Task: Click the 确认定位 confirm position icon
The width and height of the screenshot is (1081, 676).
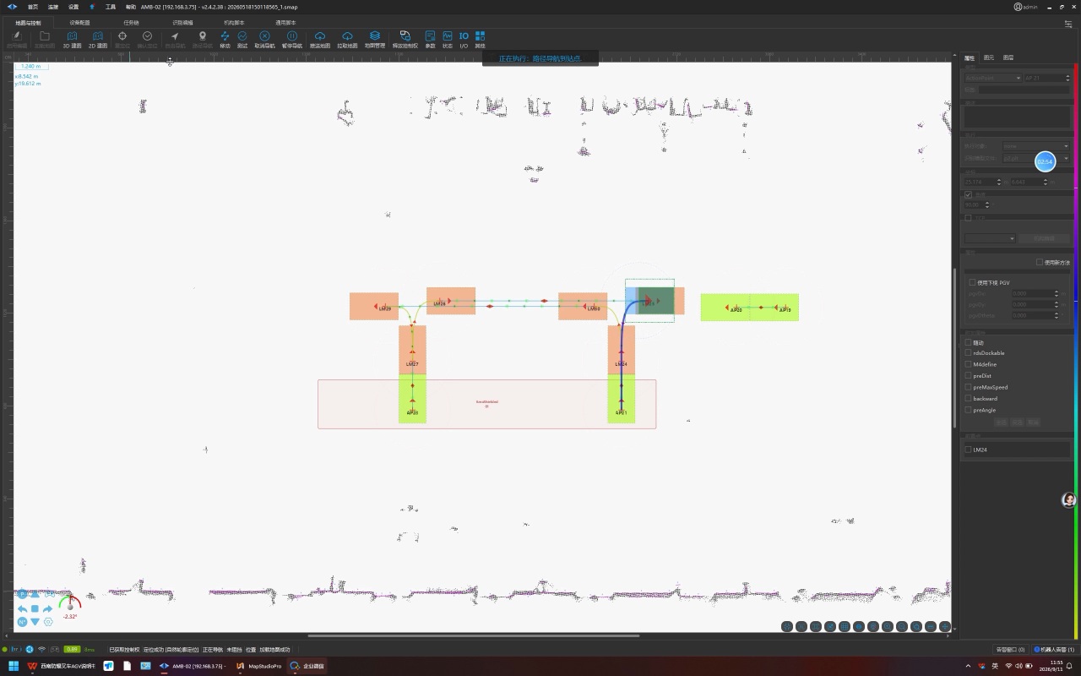Action: [x=147, y=40]
